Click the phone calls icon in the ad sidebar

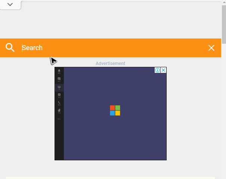pos(59,103)
